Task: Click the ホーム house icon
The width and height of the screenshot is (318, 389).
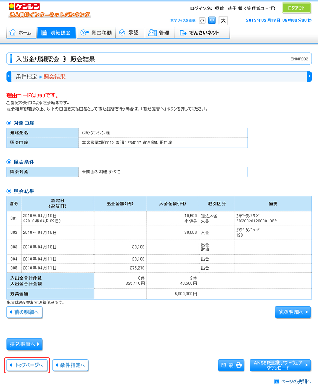Action: coord(13,33)
